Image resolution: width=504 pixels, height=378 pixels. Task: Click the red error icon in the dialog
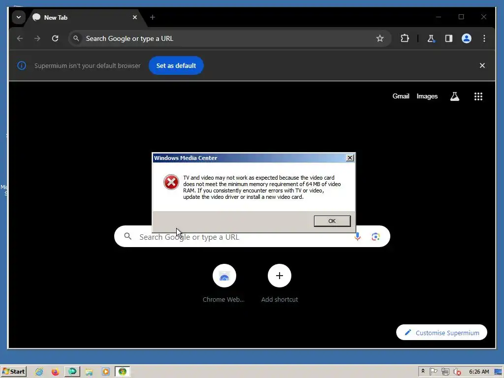[x=171, y=182]
